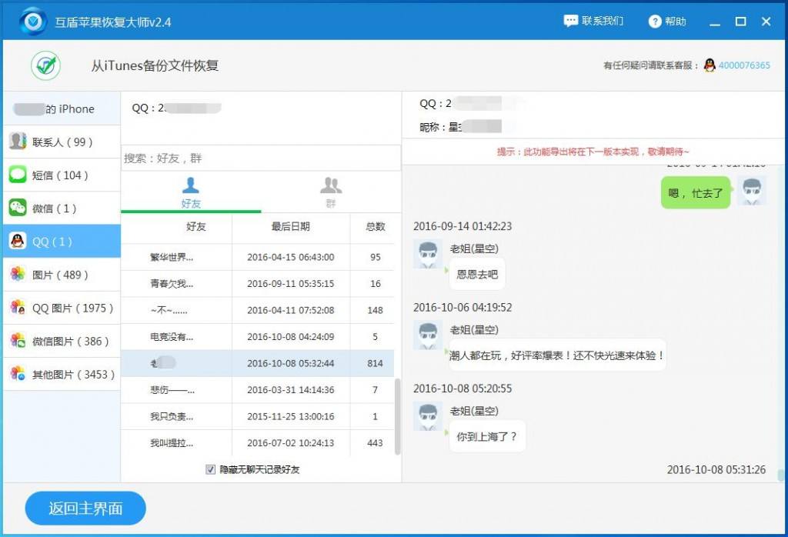Click total count cell 148
The height and width of the screenshot is (537, 788).
375,311
